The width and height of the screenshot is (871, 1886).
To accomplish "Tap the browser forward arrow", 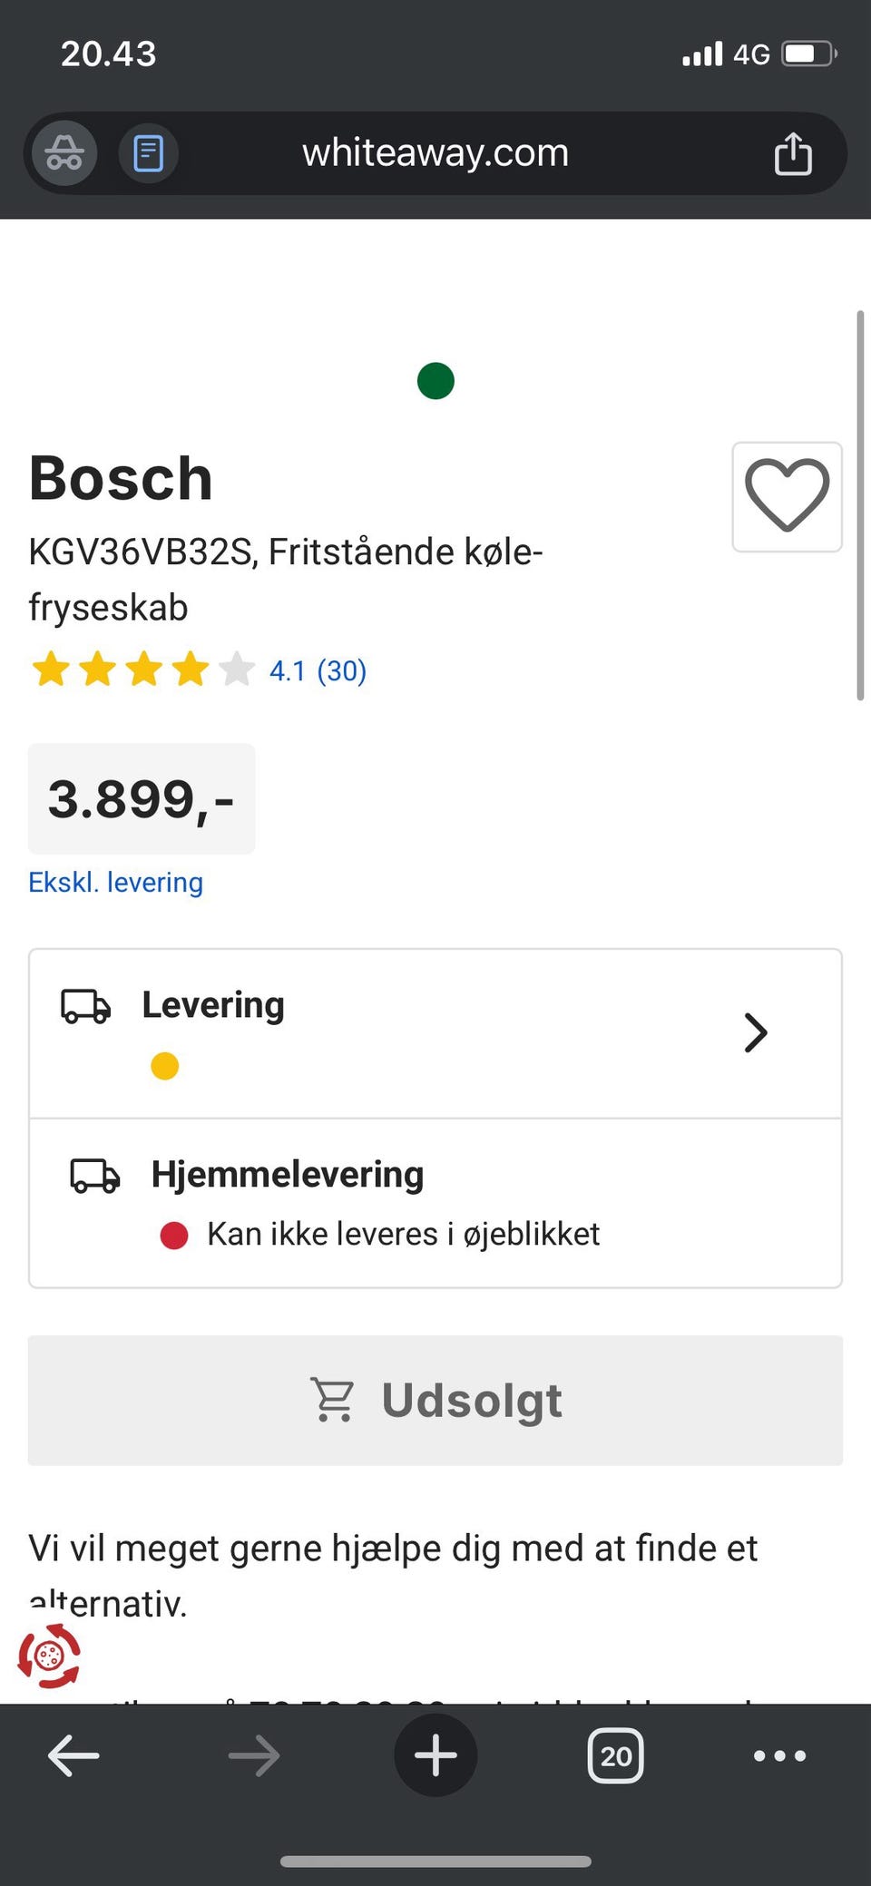I will click(254, 1755).
